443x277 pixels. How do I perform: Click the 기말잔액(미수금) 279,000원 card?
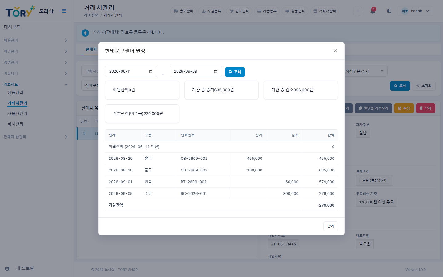142,114
